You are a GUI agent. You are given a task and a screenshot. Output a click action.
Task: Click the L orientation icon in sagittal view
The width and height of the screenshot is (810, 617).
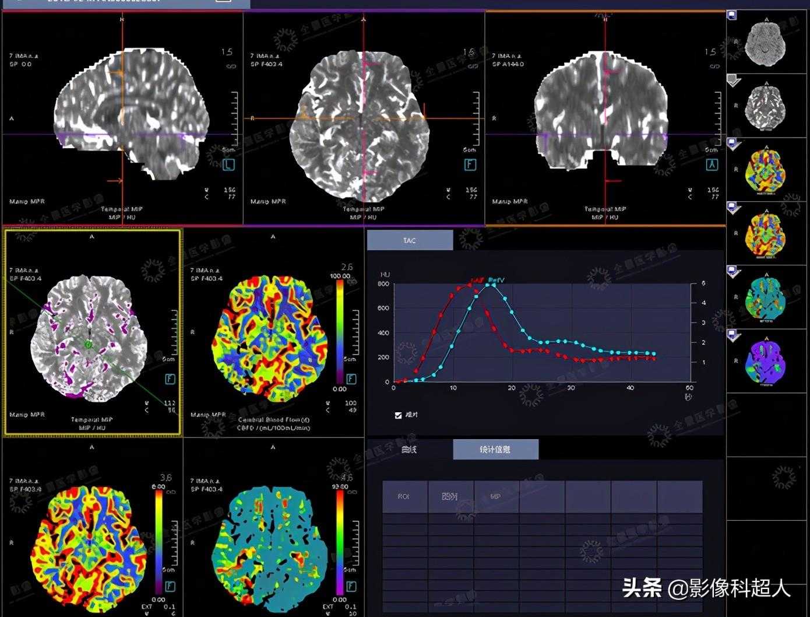click(228, 165)
